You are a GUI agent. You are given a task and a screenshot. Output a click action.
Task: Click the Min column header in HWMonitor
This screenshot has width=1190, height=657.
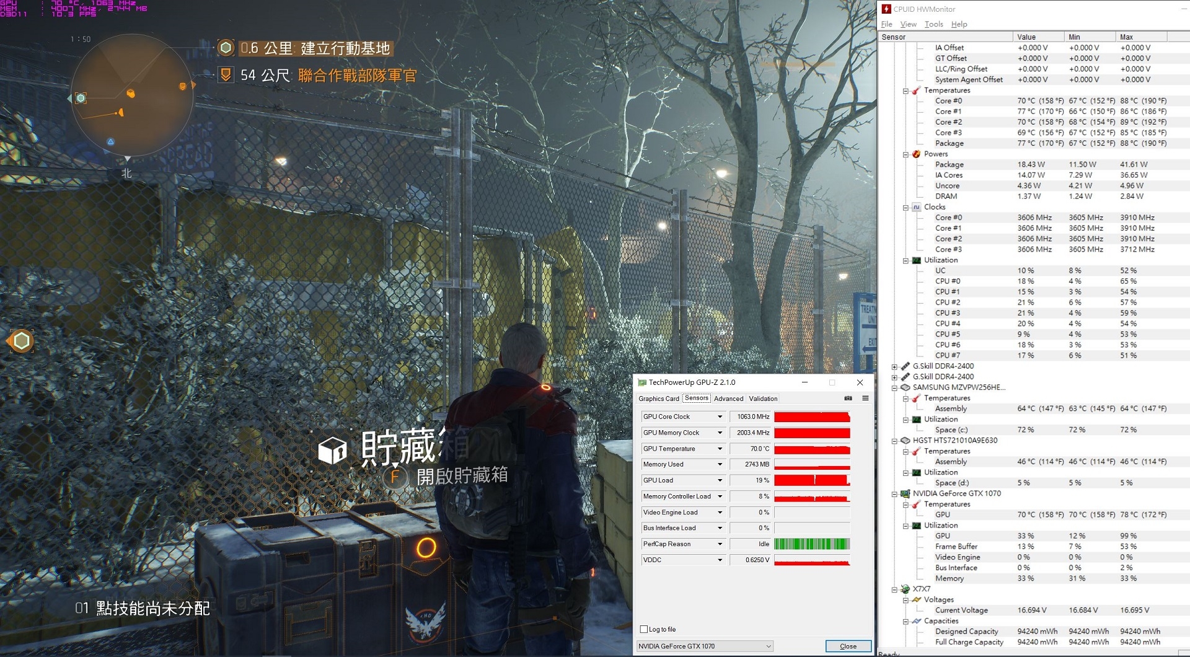click(x=1090, y=37)
